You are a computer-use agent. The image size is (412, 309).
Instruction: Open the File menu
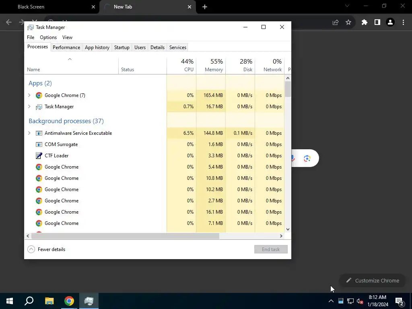[x=31, y=37]
